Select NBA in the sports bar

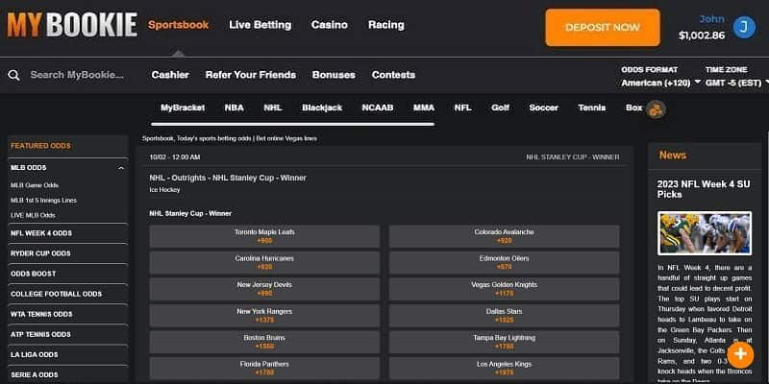coord(234,108)
